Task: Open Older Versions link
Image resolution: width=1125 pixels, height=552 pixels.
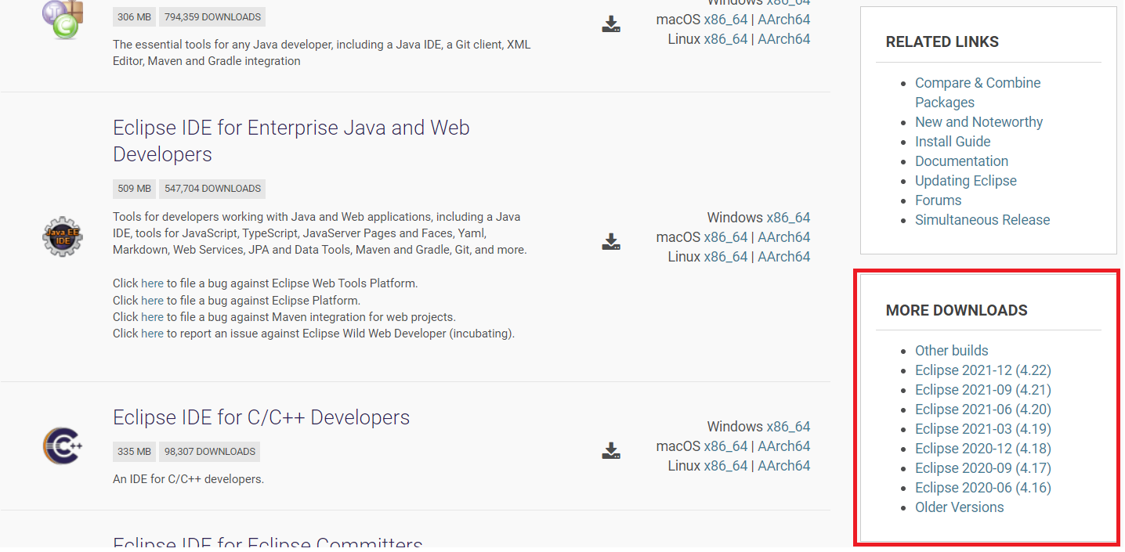Action: pos(960,507)
